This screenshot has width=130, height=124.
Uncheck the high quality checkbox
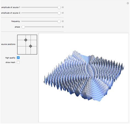[18, 58]
